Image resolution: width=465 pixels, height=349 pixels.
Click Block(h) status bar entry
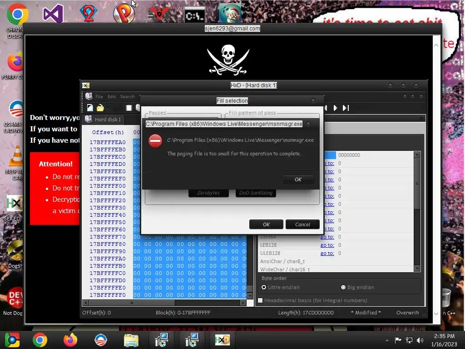(183, 313)
